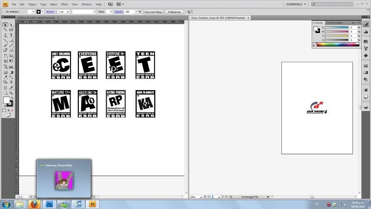
Task: Open the Window menu
Action: [87, 4]
